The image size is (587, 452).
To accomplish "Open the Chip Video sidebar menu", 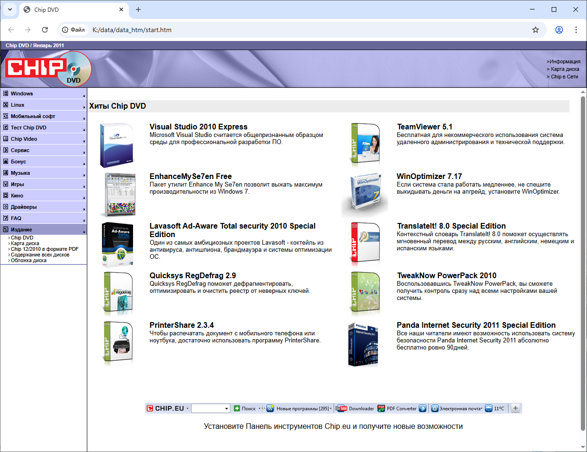I will (x=43, y=139).
